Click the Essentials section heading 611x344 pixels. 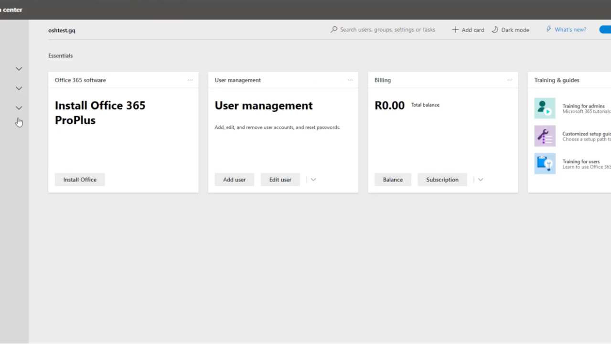(61, 55)
